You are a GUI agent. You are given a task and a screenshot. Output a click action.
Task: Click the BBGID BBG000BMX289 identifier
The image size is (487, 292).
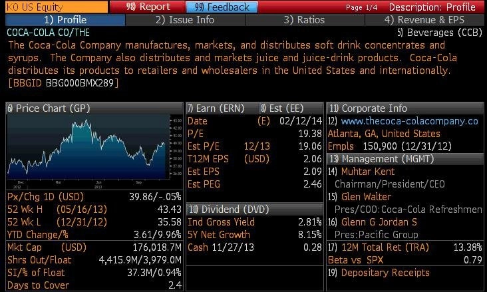[x=63, y=83]
